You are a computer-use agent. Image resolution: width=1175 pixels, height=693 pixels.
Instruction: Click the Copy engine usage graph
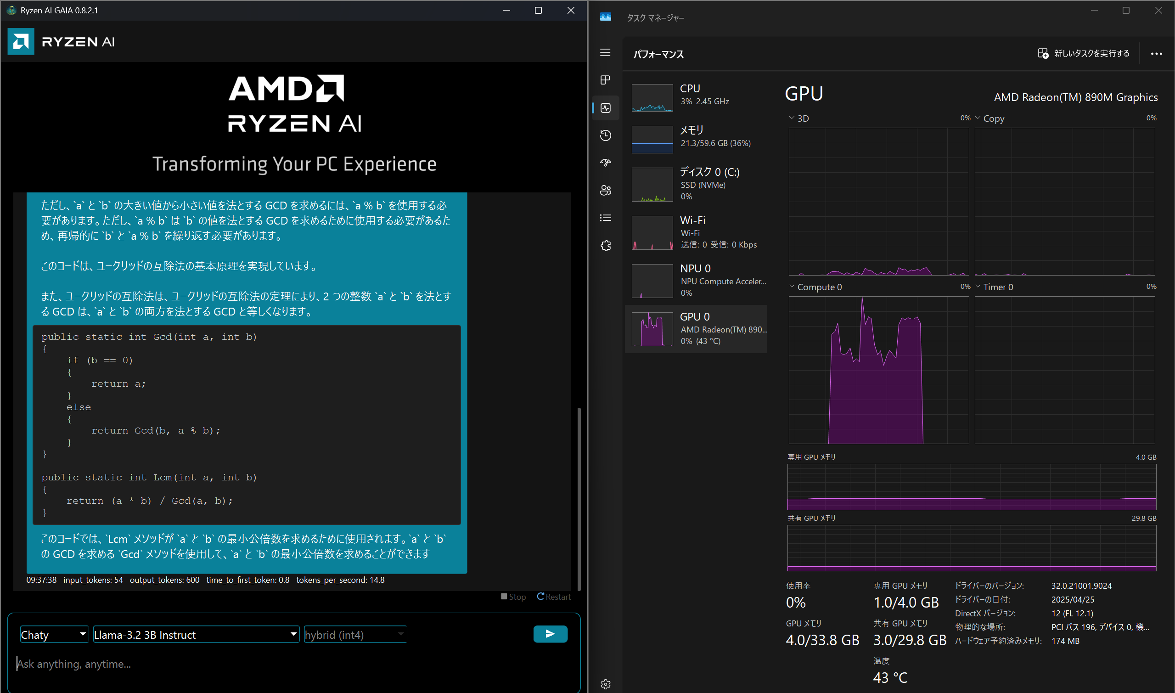coord(1065,201)
